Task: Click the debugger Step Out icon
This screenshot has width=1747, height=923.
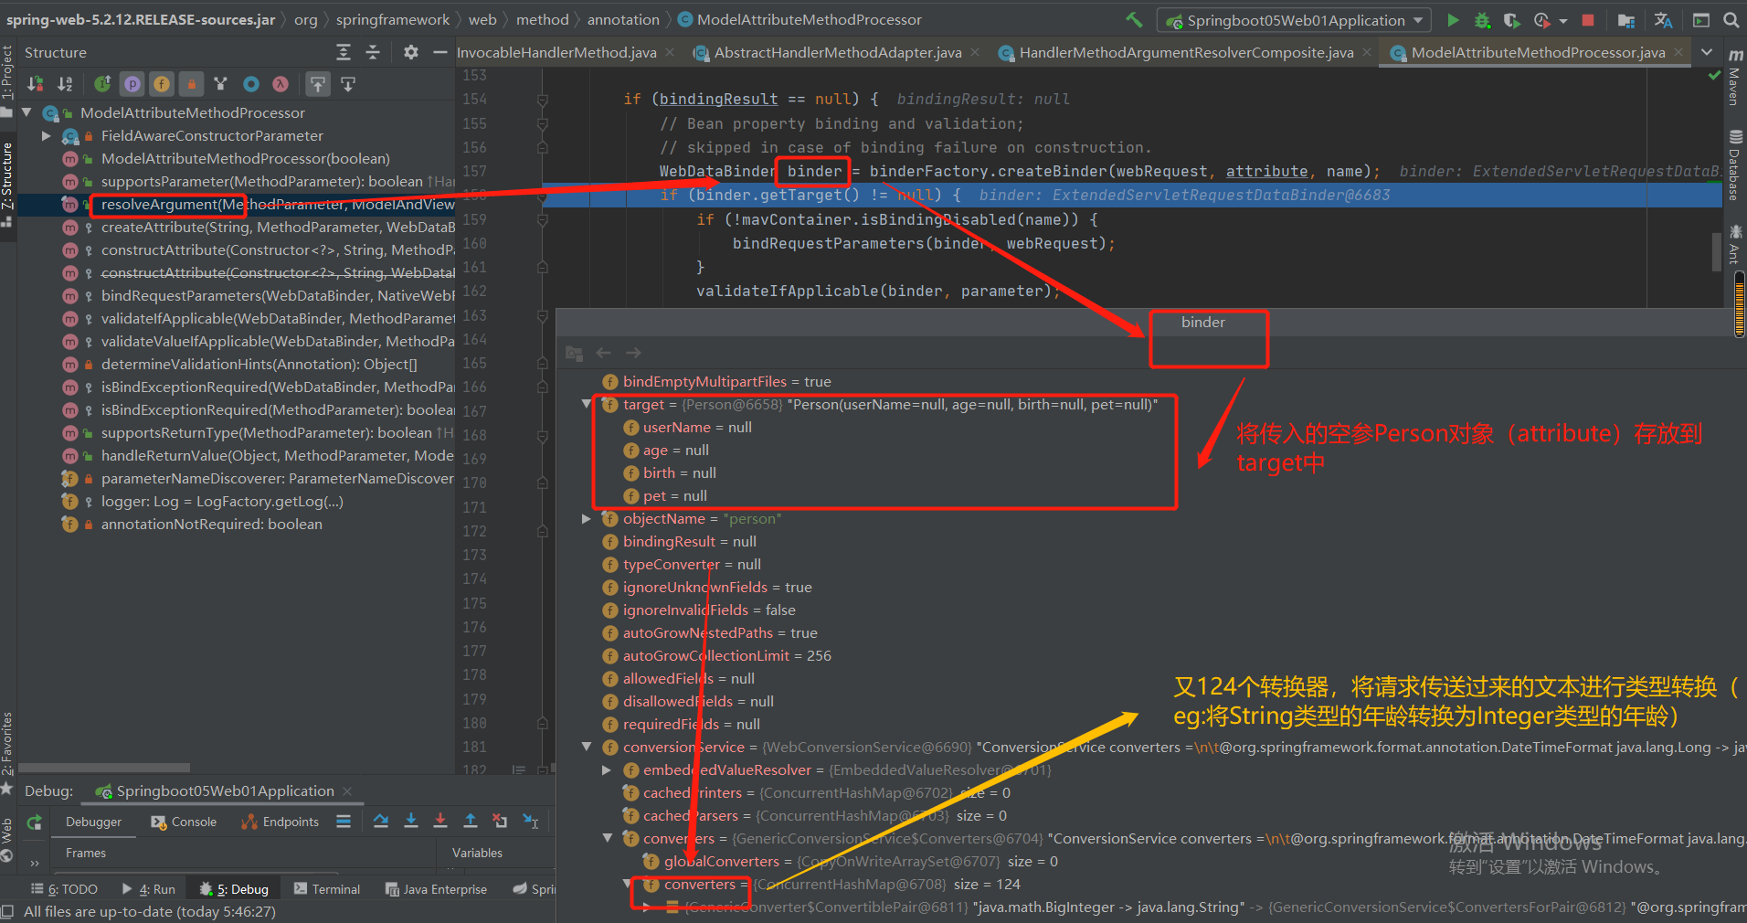Action: [x=471, y=821]
